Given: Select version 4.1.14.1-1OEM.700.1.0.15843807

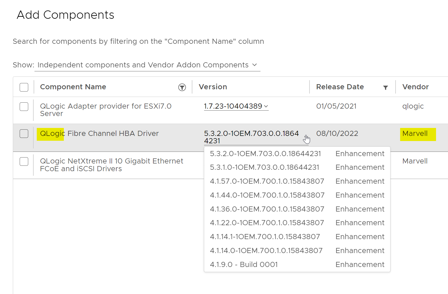Looking at the screenshot, I should (x=297, y=237).
